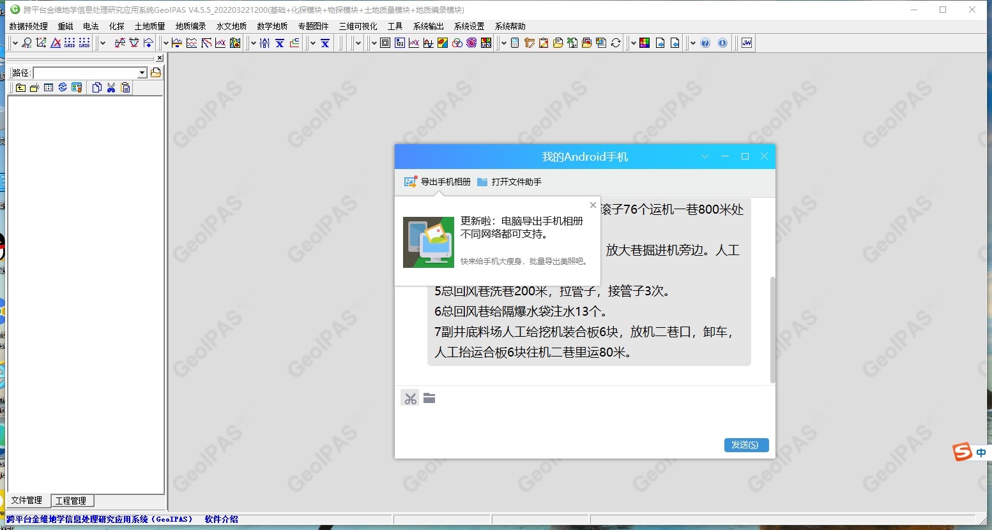Open the 土地质量 menu
992x530 pixels.
click(150, 26)
